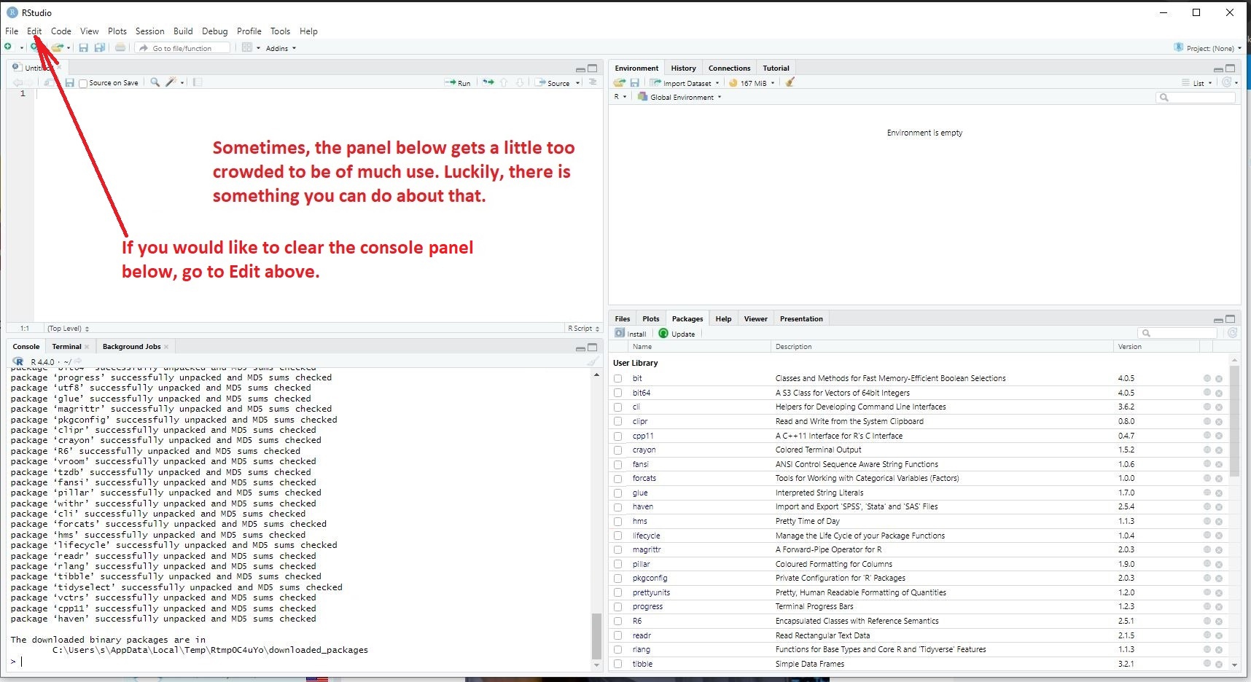Open the Addins dropdown

pyautogui.click(x=281, y=49)
